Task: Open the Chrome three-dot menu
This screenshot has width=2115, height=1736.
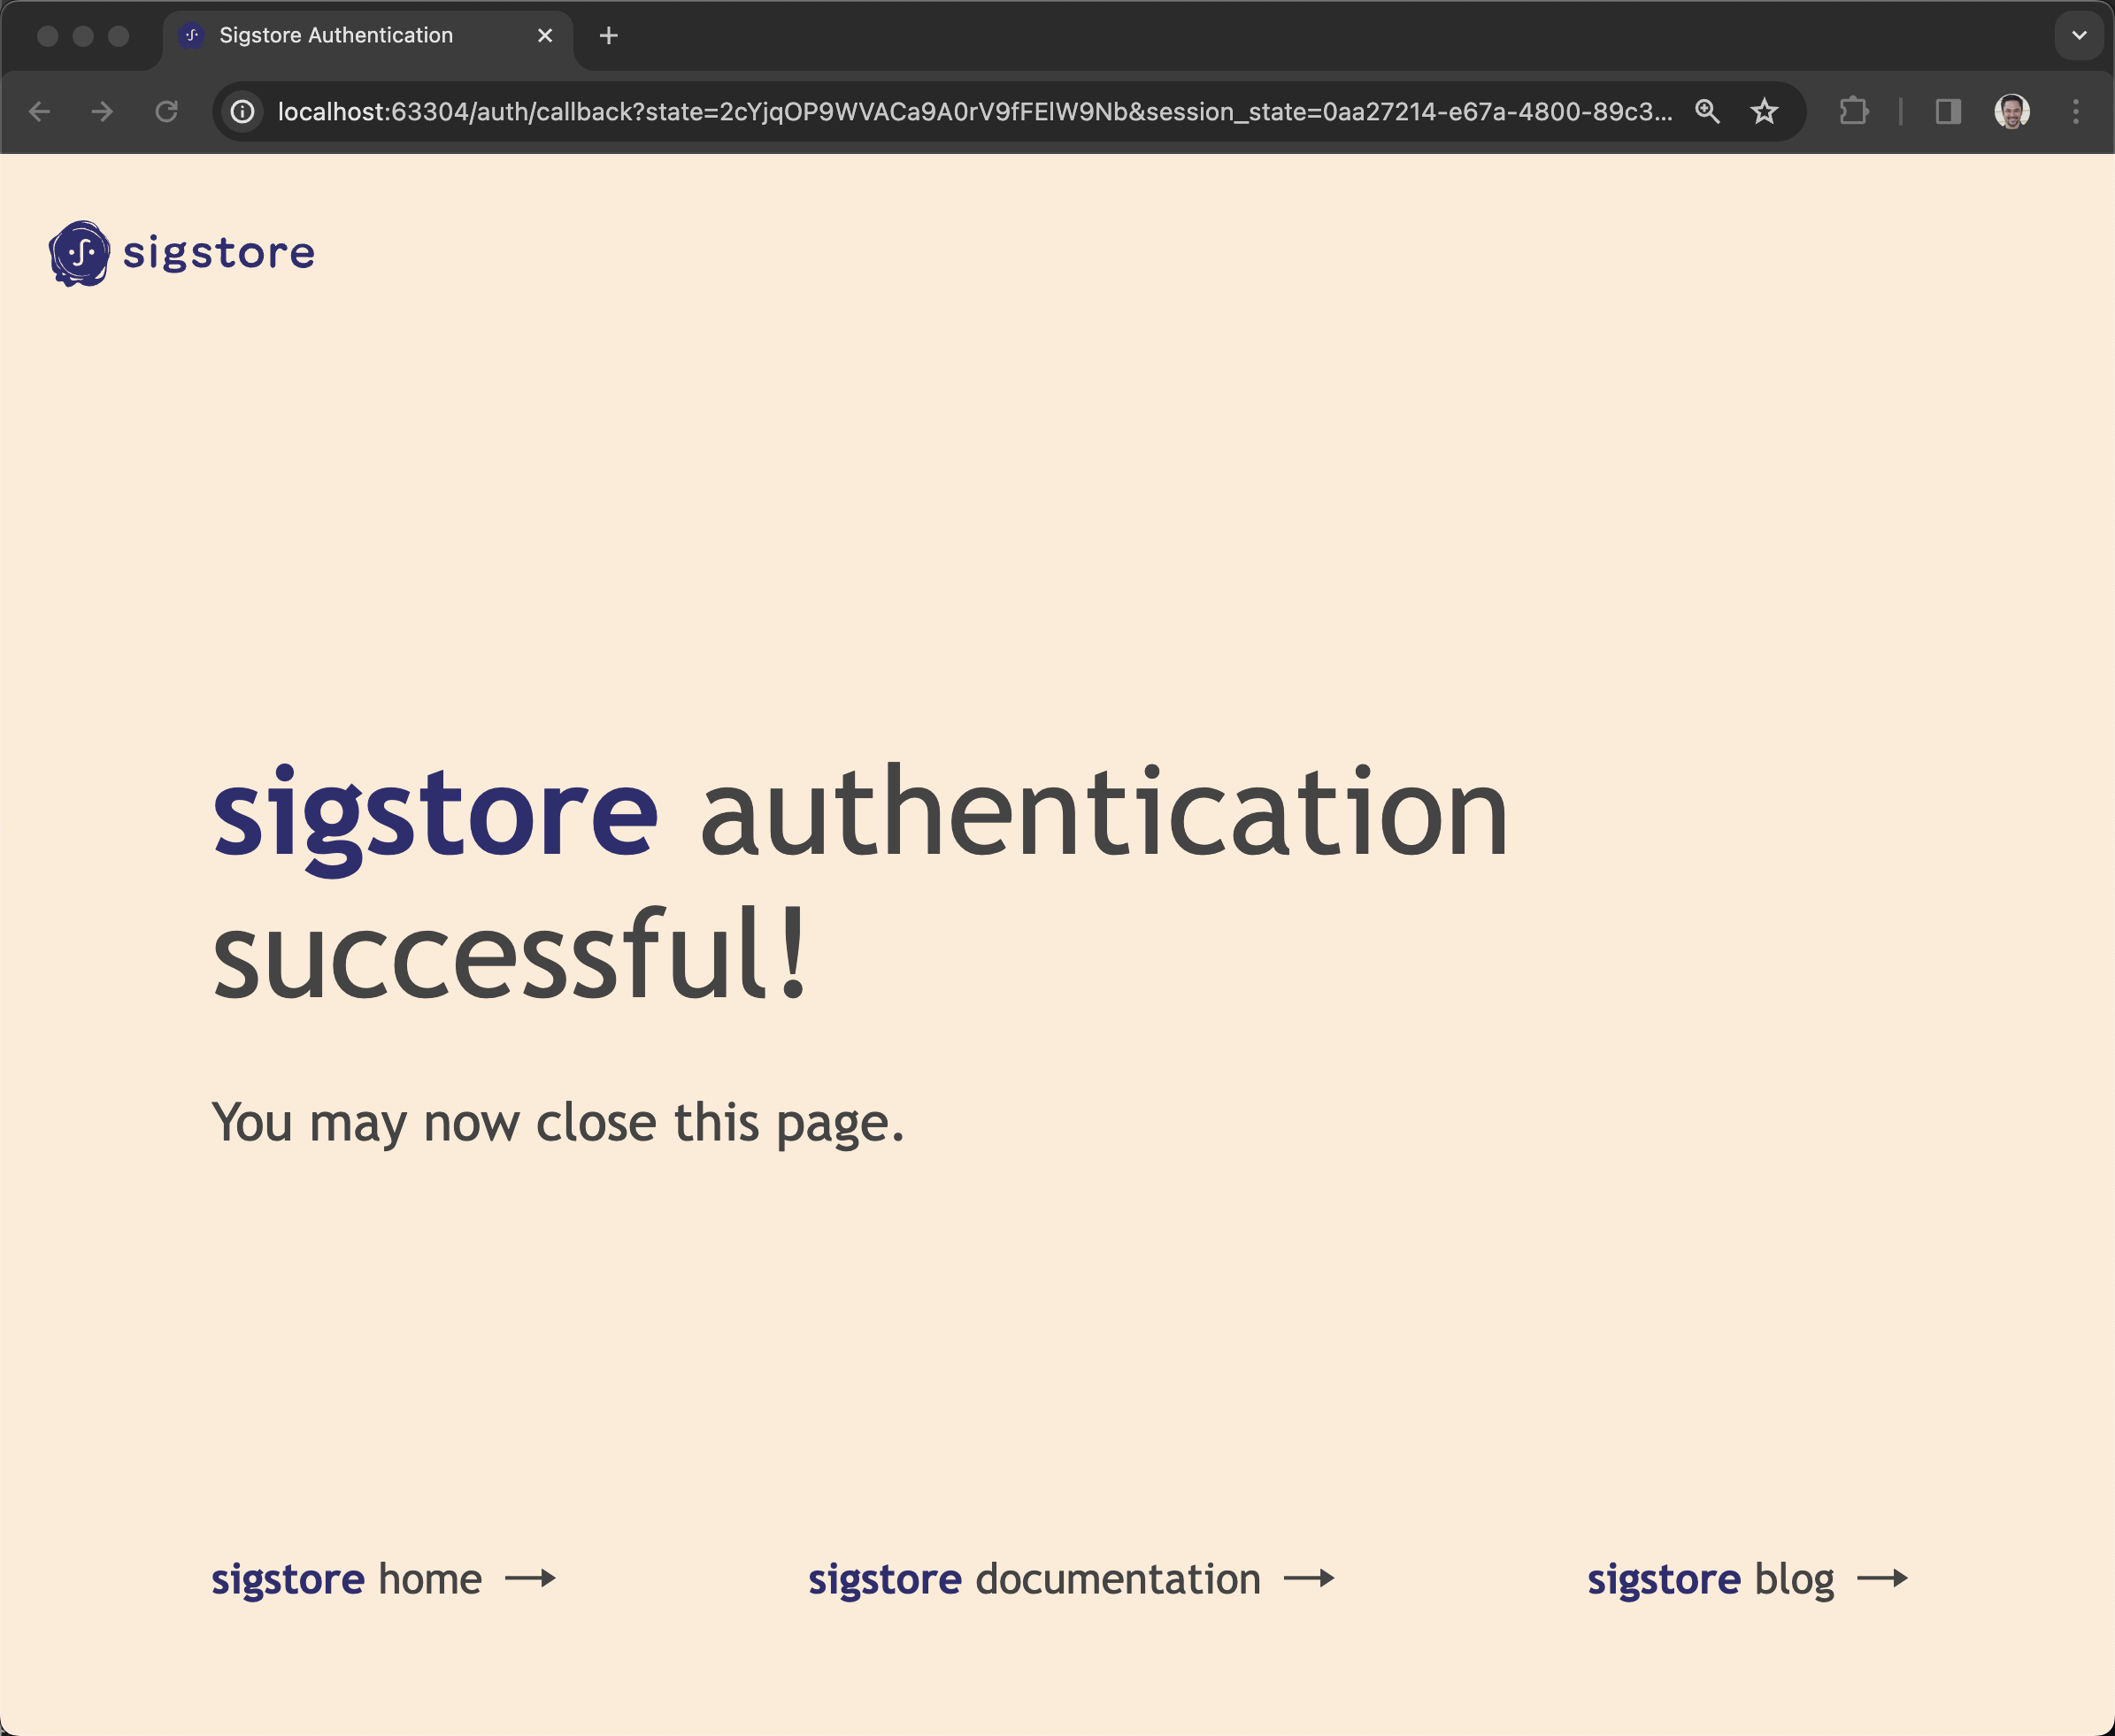Action: point(2075,111)
